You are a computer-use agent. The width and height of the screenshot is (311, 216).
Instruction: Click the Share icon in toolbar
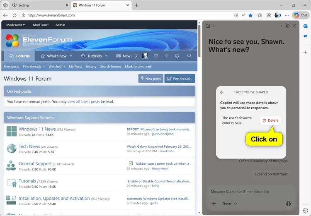(x=269, y=15)
